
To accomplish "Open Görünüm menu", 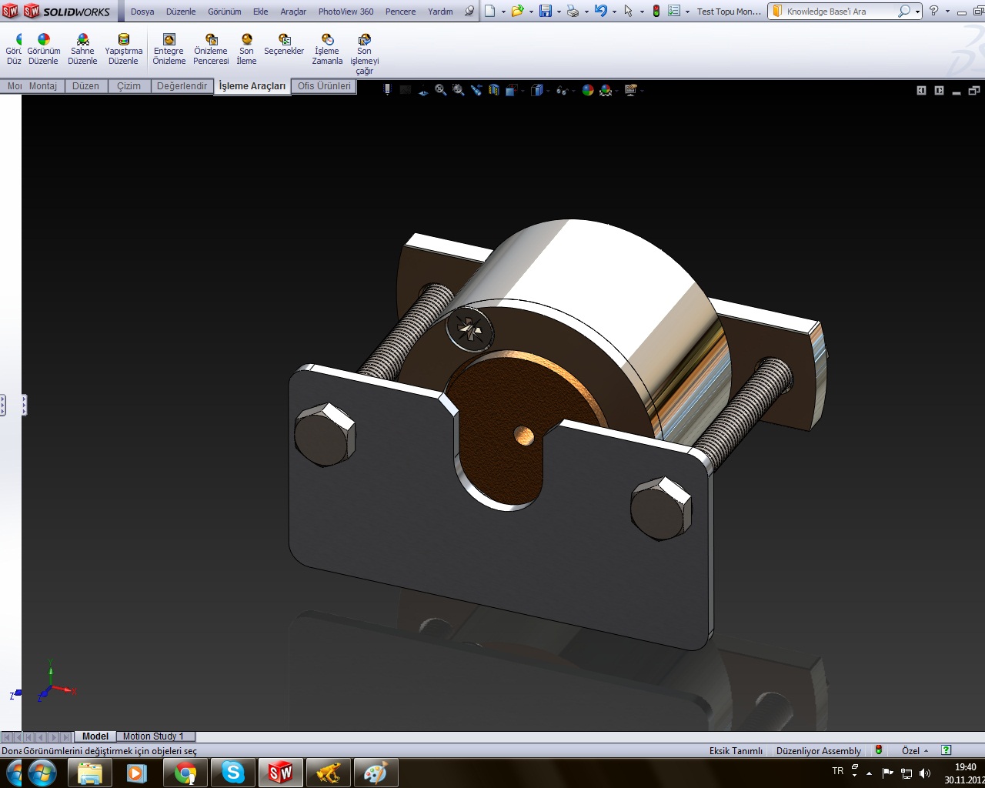I will tap(225, 12).
